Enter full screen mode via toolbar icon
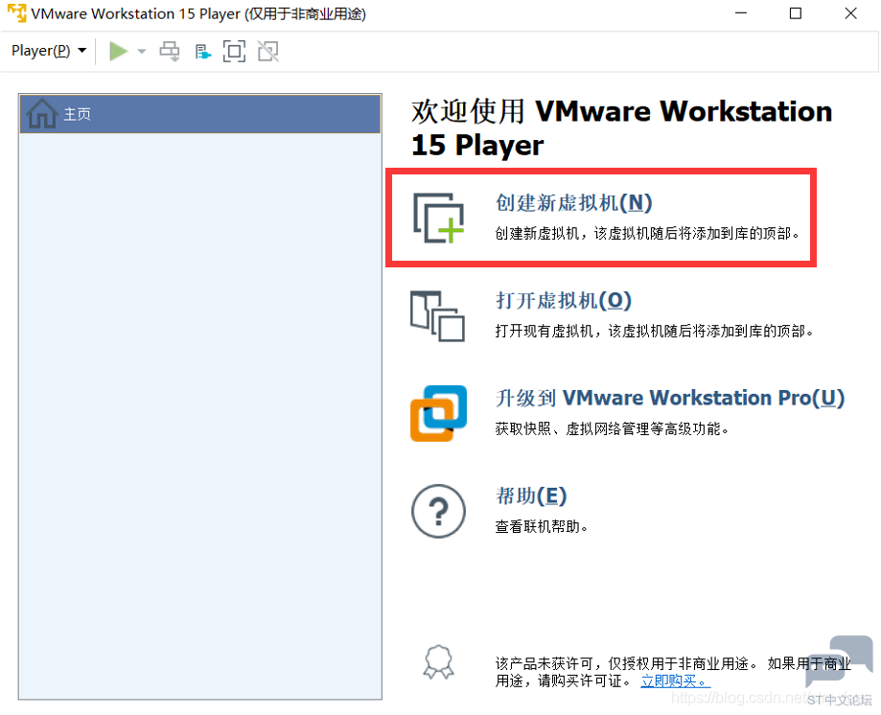The image size is (881, 715). tap(234, 52)
